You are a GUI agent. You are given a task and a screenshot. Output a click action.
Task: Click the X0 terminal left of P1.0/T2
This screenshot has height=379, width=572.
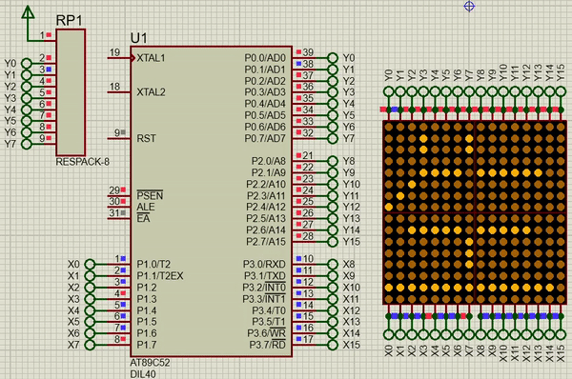pyautogui.click(x=90, y=264)
